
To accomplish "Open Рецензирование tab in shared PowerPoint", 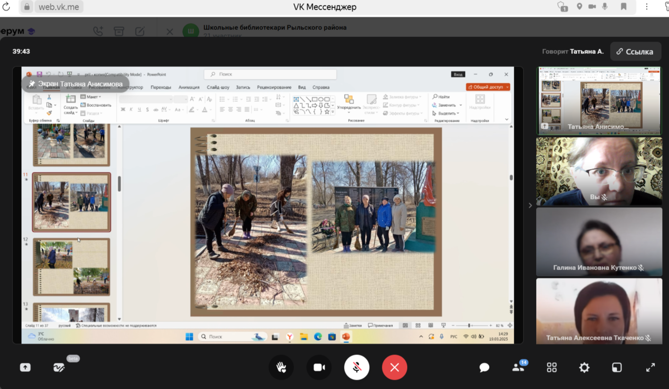I will coord(274,87).
